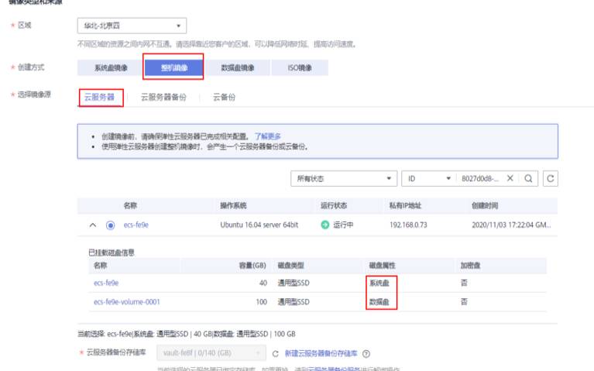Open the region dropdown 华北-北京四

coord(132,26)
